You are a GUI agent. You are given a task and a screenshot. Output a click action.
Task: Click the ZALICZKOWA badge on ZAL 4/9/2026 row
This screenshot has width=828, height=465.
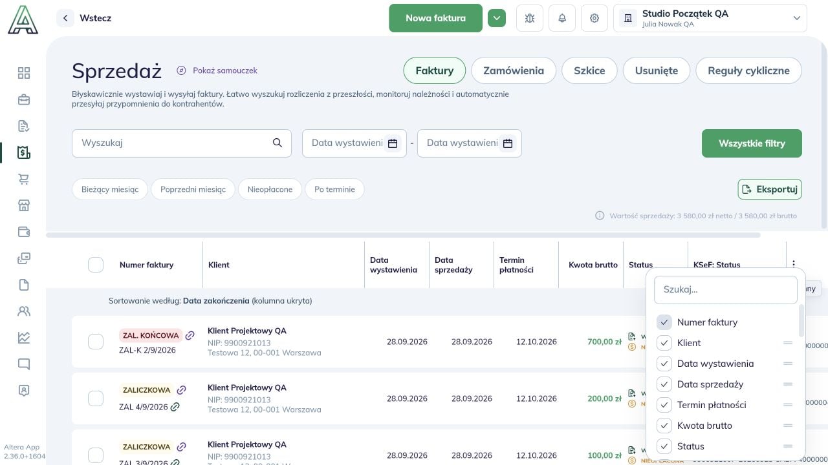147,390
